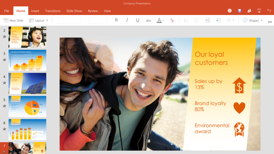Click the New Slide icon
Screen dimensions: 274x154
(x=6, y=20)
